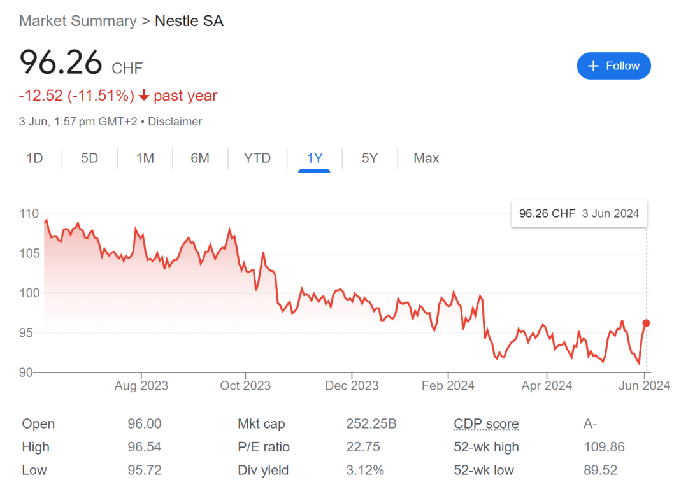Click the red endpoint dot on chart
688x482 pixels.
[646, 323]
